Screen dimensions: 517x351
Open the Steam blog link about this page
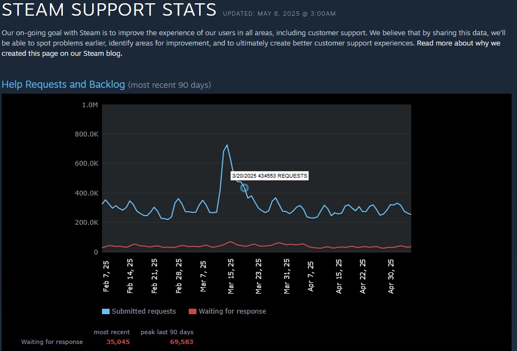tap(251, 48)
